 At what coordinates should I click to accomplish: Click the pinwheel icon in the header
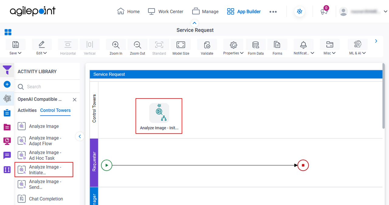click(x=300, y=12)
